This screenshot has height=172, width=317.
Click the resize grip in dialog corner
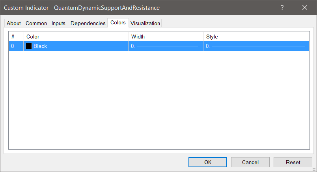point(314,169)
